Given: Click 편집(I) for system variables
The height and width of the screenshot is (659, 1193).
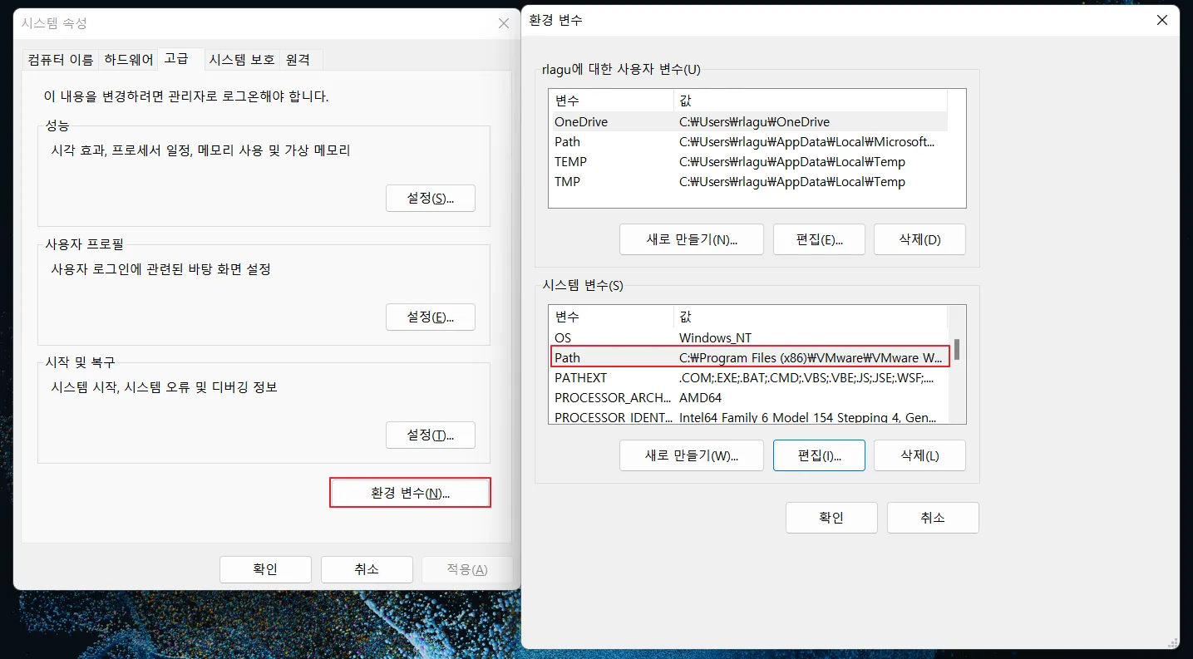Looking at the screenshot, I should (x=819, y=455).
